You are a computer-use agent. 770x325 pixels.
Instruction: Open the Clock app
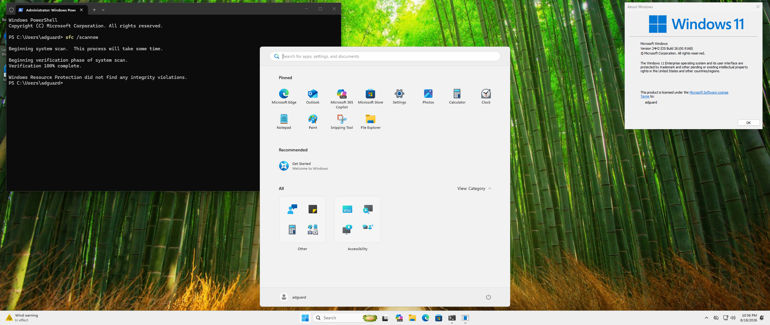pyautogui.click(x=486, y=97)
